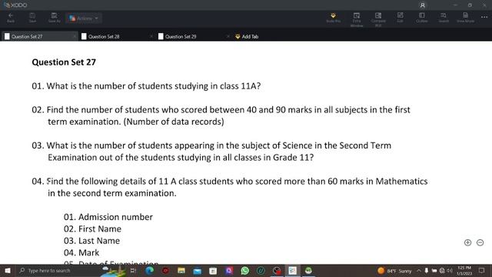
Task: Click the taskbar 'Type here to search' box
Action: click(60, 270)
